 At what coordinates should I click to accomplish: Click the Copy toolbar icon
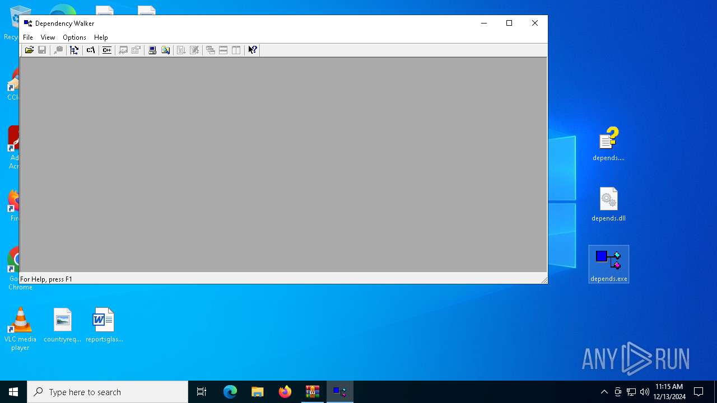[58, 50]
